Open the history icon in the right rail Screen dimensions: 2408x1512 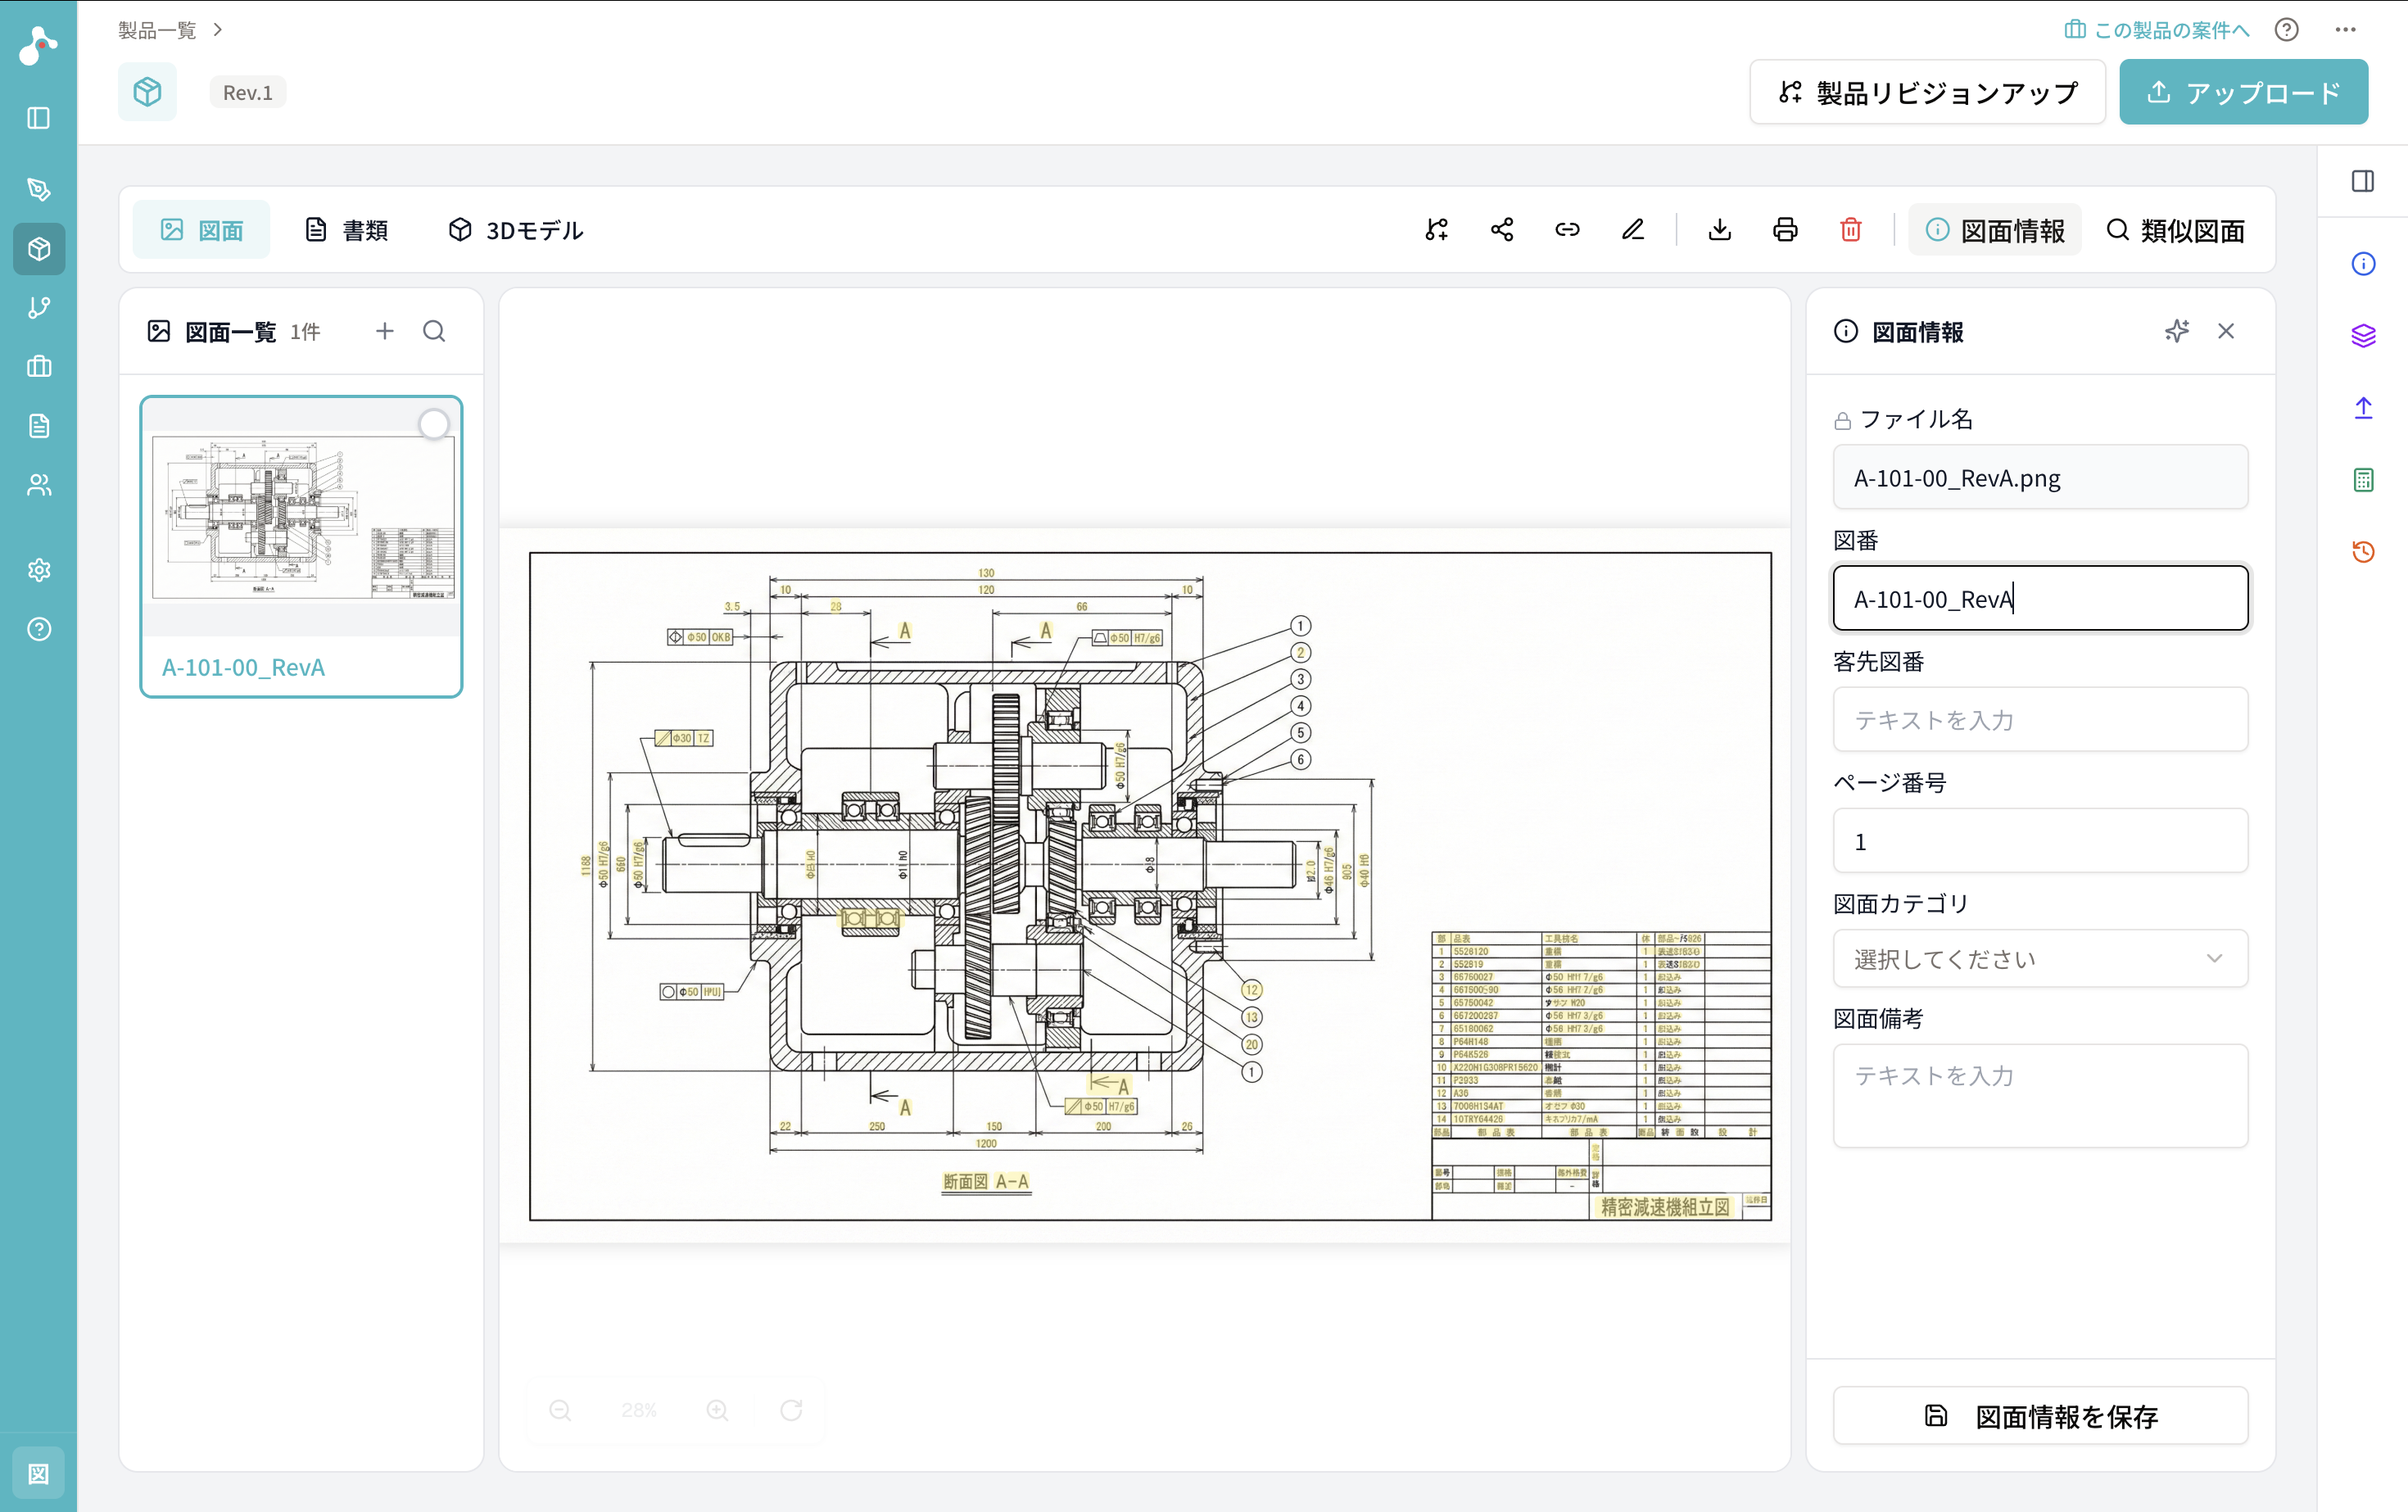2363,551
